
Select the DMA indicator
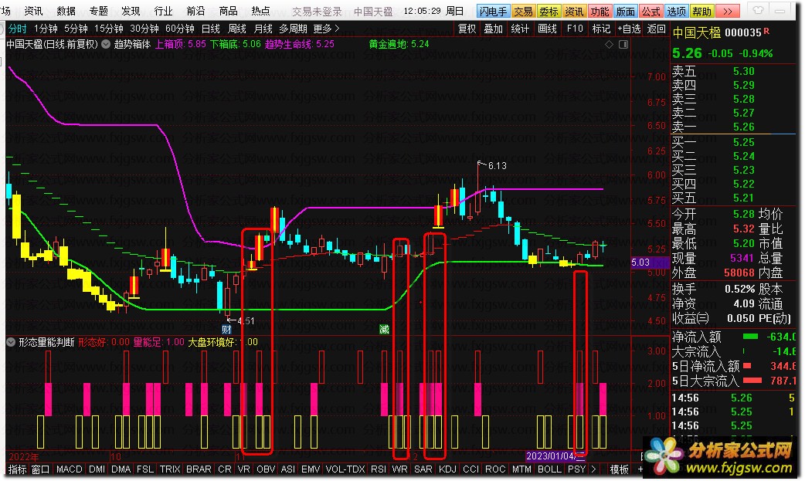click(x=121, y=469)
